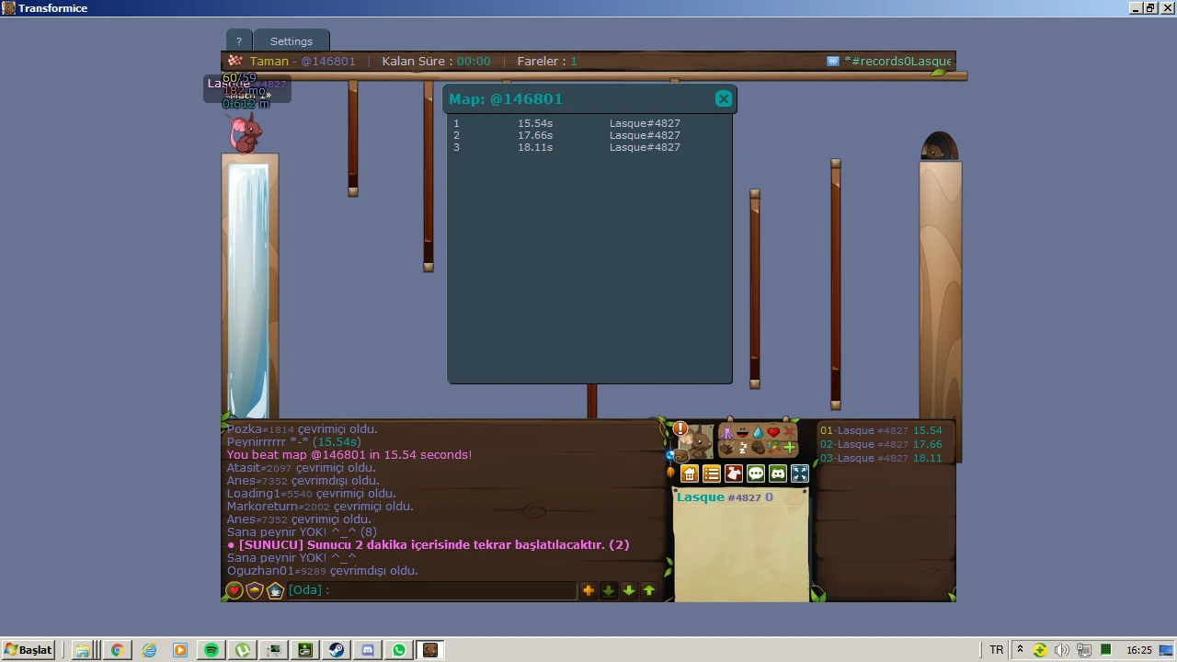1177x662 pixels.
Task: Use the red angry burst emote
Action: point(789,432)
